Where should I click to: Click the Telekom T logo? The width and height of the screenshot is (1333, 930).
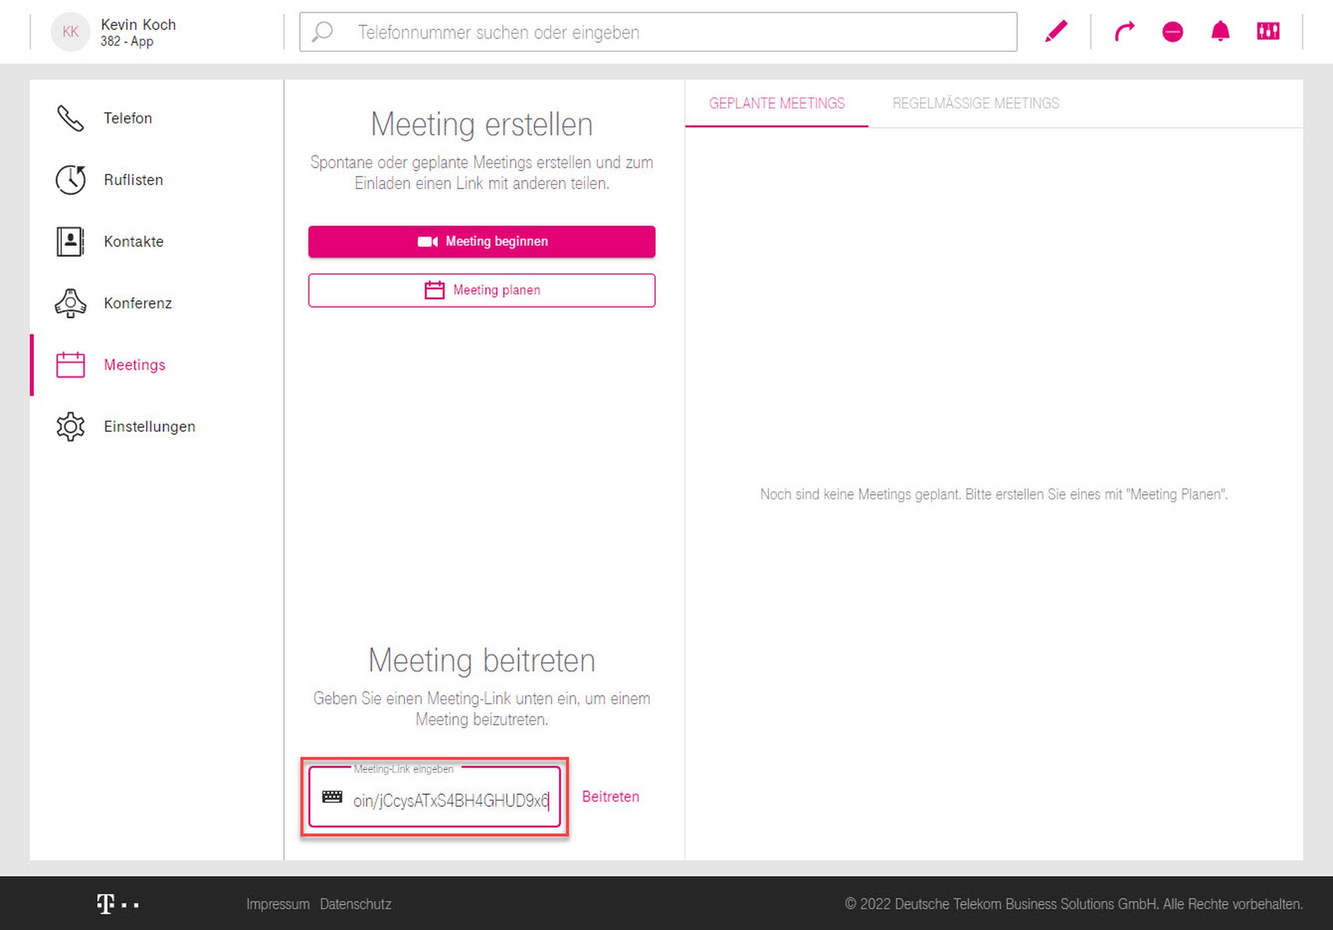(106, 904)
